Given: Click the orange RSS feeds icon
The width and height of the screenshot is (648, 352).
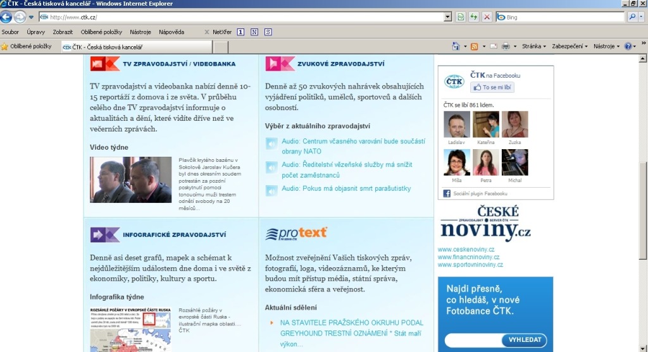Looking at the screenshot, I should click(x=475, y=46).
